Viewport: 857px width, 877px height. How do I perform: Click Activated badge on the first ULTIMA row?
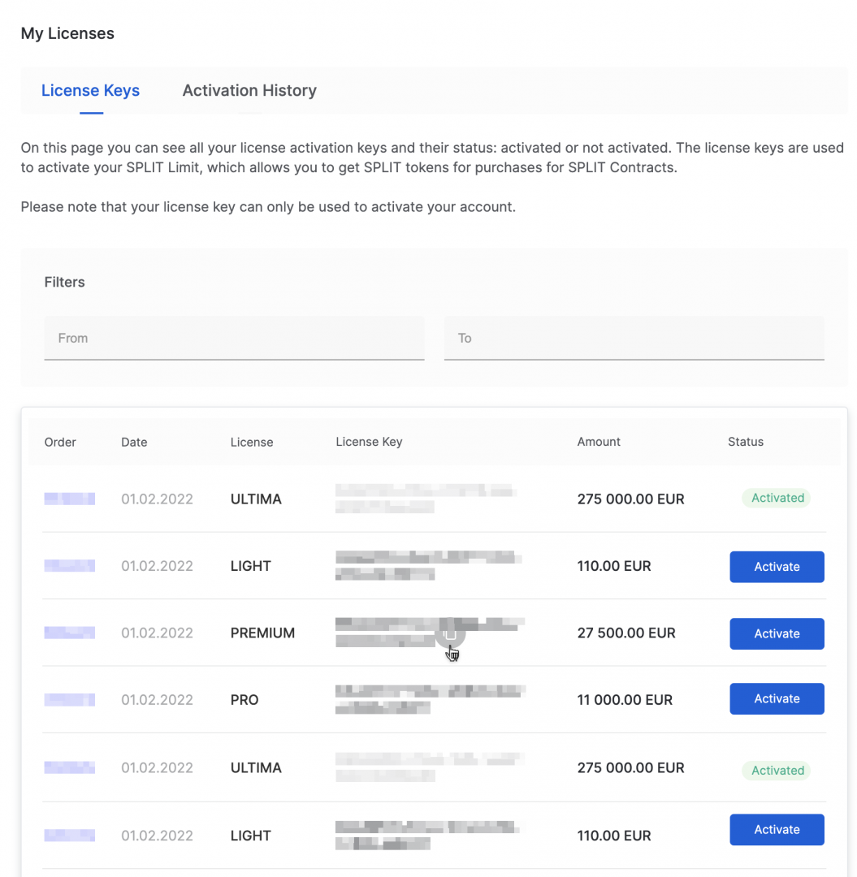tap(777, 499)
